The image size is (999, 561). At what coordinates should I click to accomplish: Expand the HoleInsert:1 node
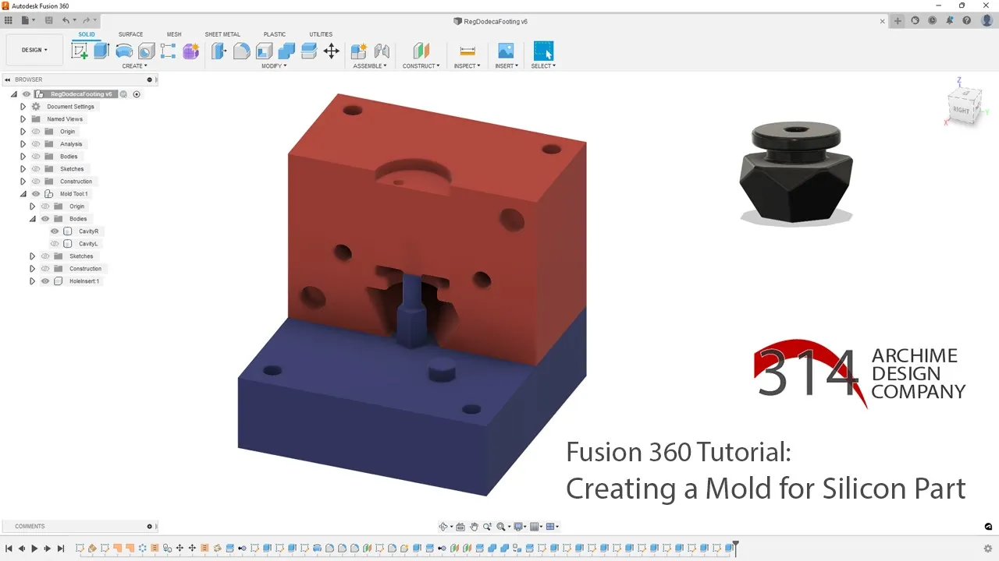32,281
